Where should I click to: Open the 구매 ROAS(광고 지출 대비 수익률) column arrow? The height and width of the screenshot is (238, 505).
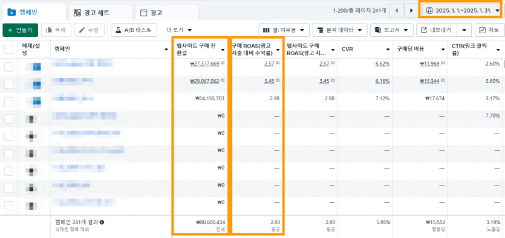(278, 50)
